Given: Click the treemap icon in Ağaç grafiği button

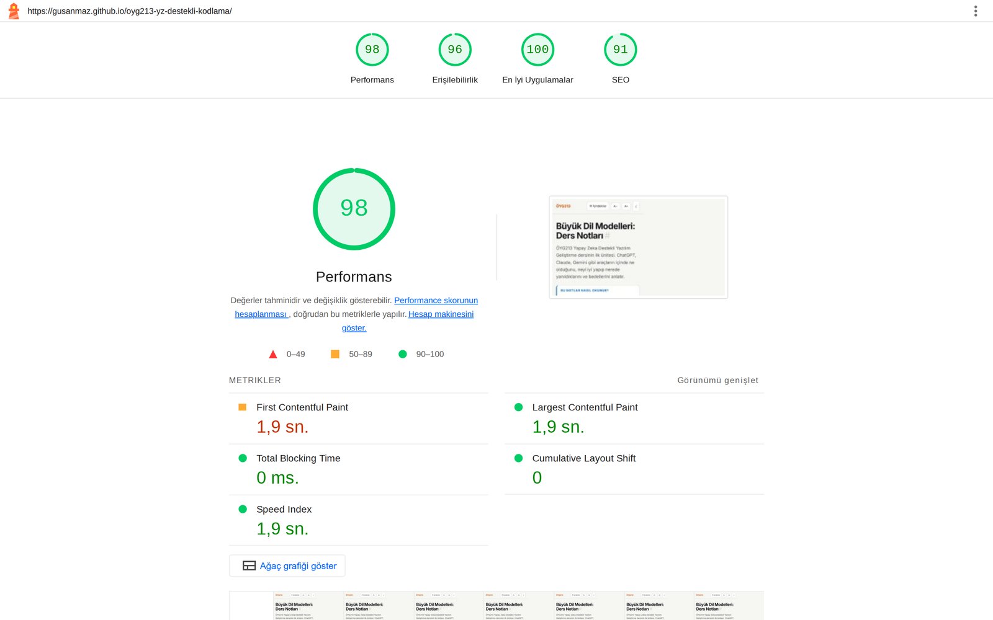Looking at the screenshot, I should tap(249, 565).
